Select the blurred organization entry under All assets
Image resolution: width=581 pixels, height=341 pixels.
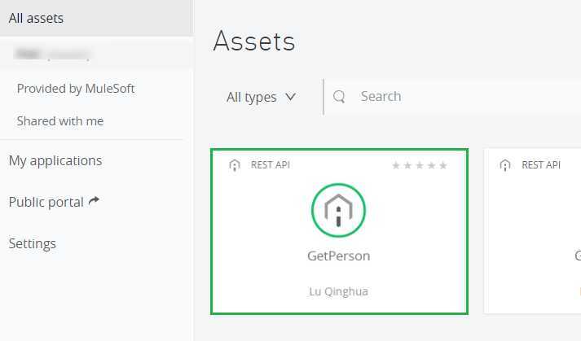coord(52,54)
